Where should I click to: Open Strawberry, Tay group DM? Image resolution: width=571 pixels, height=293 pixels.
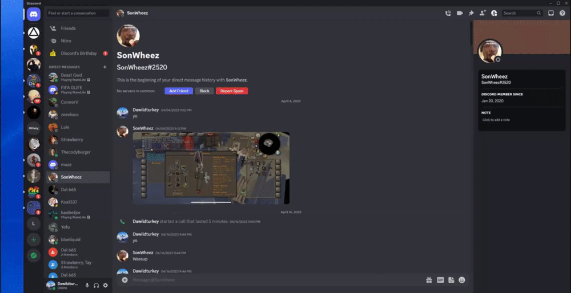point(78,264)
